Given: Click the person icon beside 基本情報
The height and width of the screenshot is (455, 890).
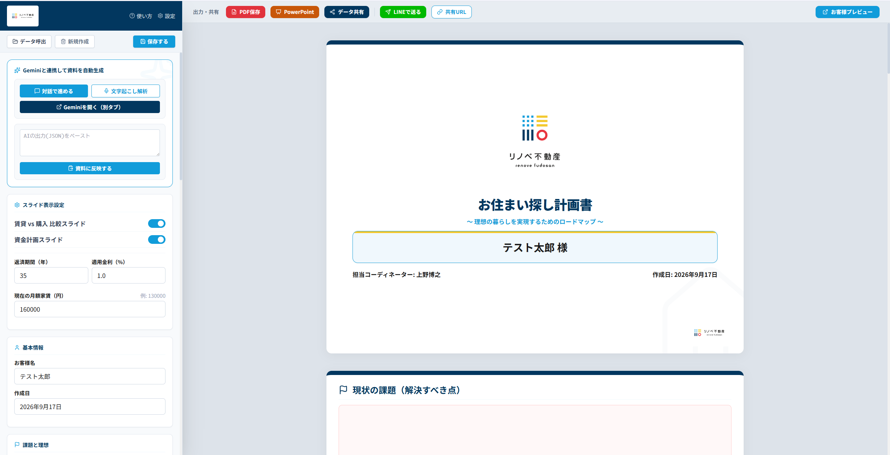Looking at the screenshot, I should tap(17, 348).
